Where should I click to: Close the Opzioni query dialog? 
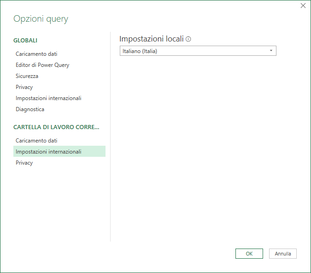pyautogui.click(x=303, y=6)
